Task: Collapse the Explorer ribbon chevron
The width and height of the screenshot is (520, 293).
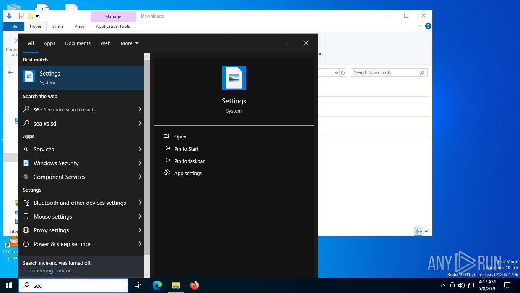Action: pyautogui.click(x=420, y=26)
